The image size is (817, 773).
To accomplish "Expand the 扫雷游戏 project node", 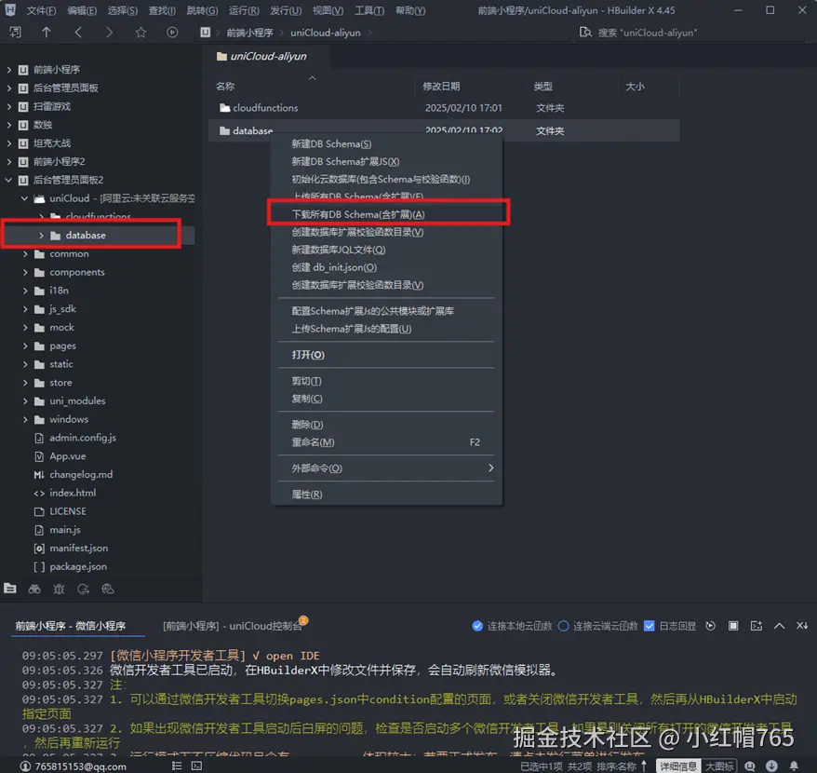I will (9, 106).
